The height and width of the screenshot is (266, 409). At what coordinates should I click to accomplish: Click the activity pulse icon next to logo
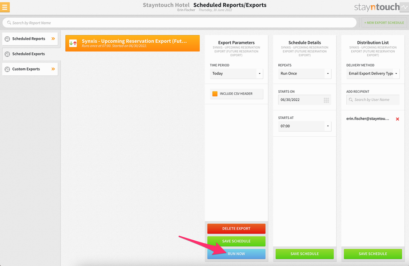[405, 7]
